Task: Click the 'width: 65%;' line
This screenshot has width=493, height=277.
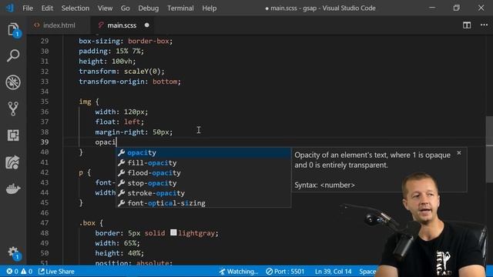Action: 118,243
